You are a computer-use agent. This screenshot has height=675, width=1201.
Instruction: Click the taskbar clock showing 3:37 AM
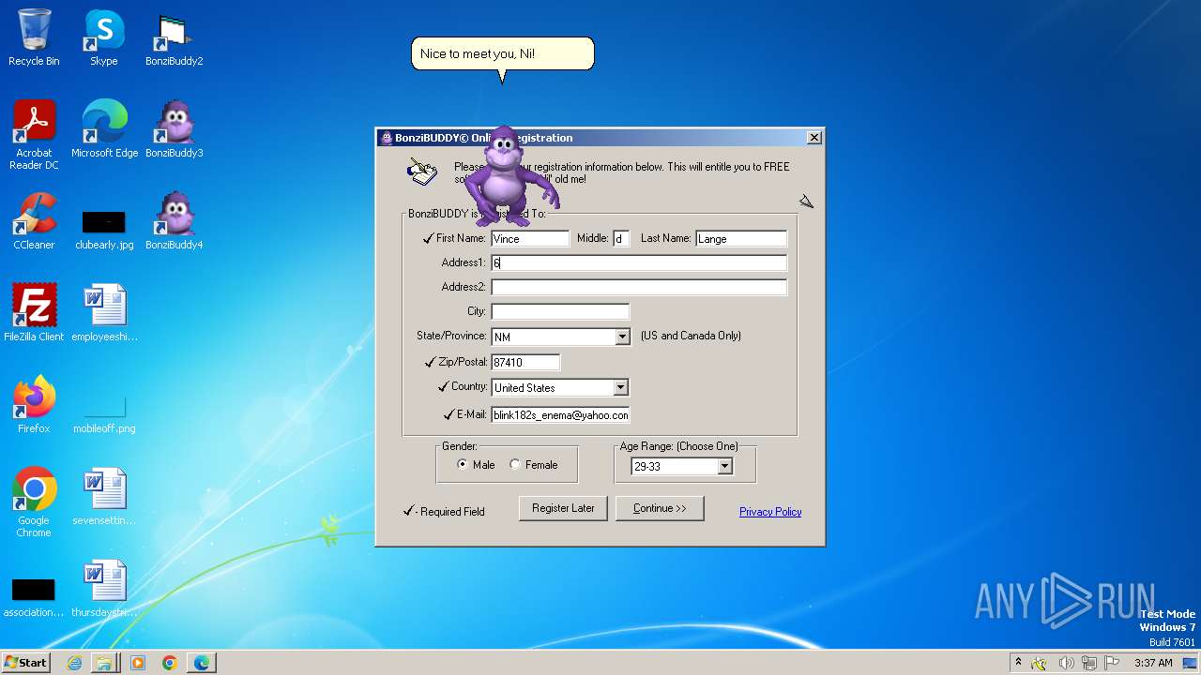coord(1153,663)
